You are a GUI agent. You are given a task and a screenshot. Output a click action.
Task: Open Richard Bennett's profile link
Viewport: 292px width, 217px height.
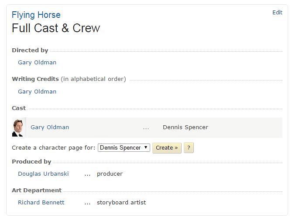41,202
